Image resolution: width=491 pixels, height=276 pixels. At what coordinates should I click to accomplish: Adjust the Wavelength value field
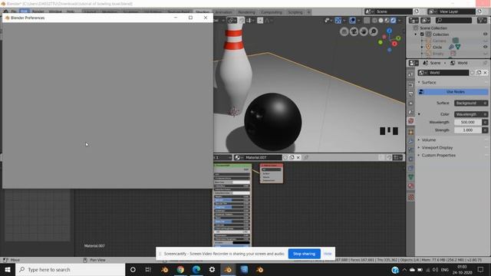[468, 122]
